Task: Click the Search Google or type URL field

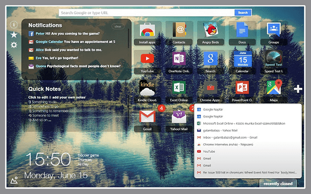Action: [146, 13]
